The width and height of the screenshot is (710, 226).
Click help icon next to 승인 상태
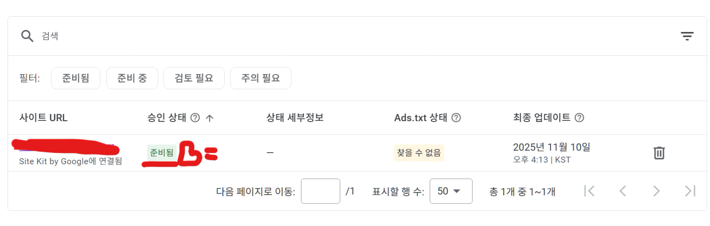pos(195,118)
